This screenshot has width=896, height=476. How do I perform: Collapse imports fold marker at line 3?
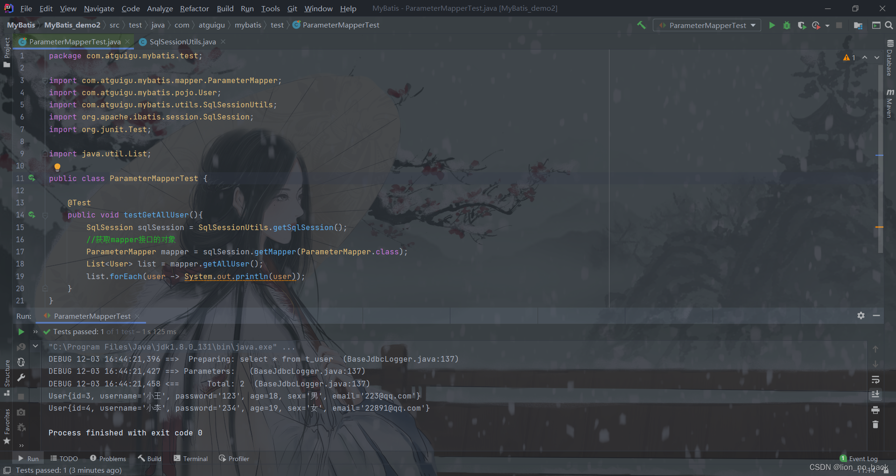click(45, 80)
